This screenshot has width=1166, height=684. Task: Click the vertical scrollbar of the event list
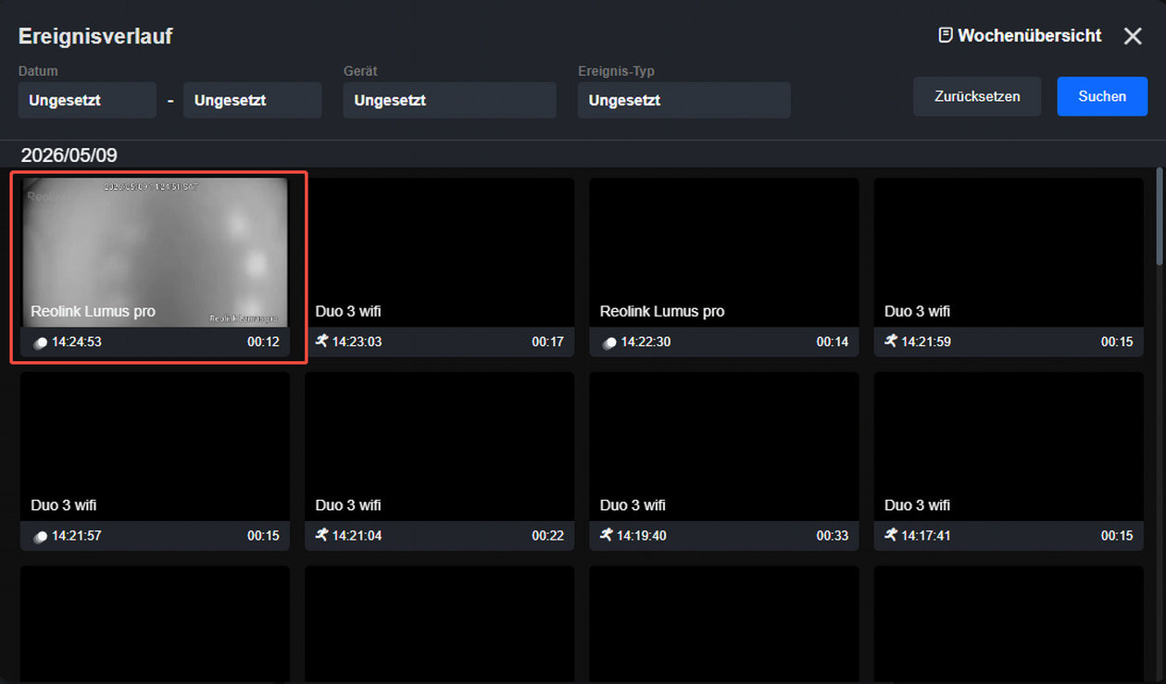coord(1159,218)
